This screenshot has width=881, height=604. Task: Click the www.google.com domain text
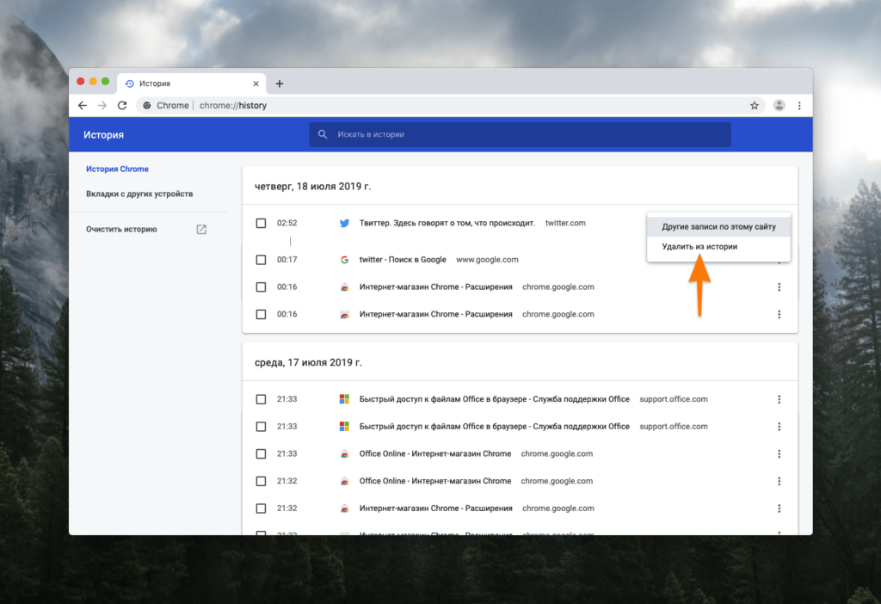pos(487,260)
